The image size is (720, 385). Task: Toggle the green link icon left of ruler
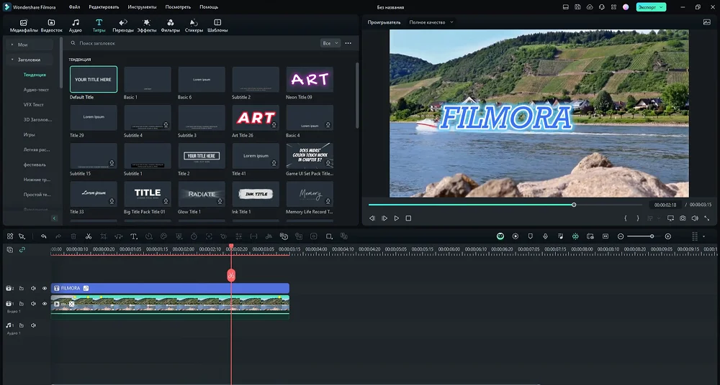pyautogui.click(x=22, y=250)
